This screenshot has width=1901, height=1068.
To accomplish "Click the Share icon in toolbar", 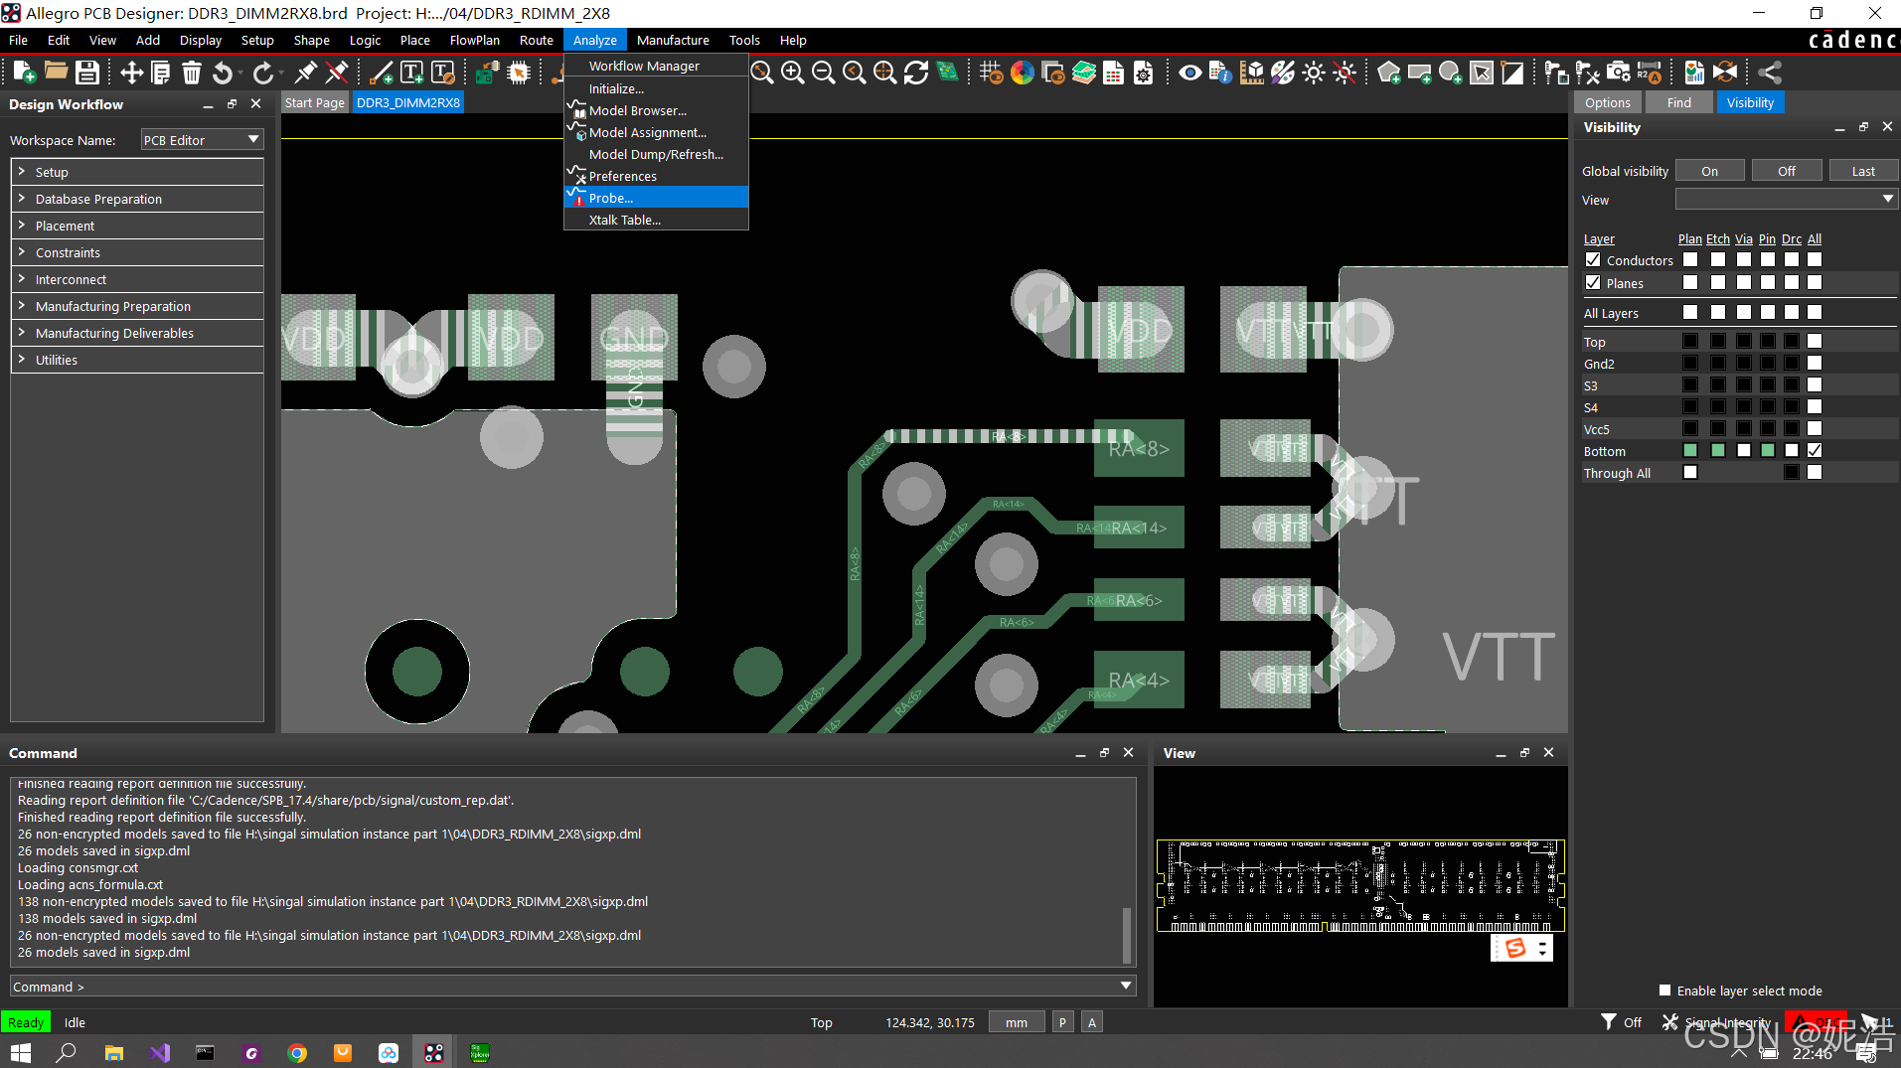I will pyautogui.click(x=1769, y=73).
